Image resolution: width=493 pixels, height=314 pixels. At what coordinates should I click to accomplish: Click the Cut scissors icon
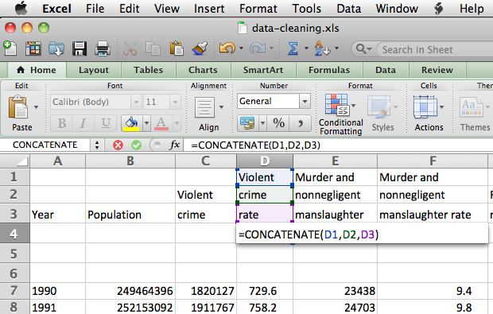(130, 48)
